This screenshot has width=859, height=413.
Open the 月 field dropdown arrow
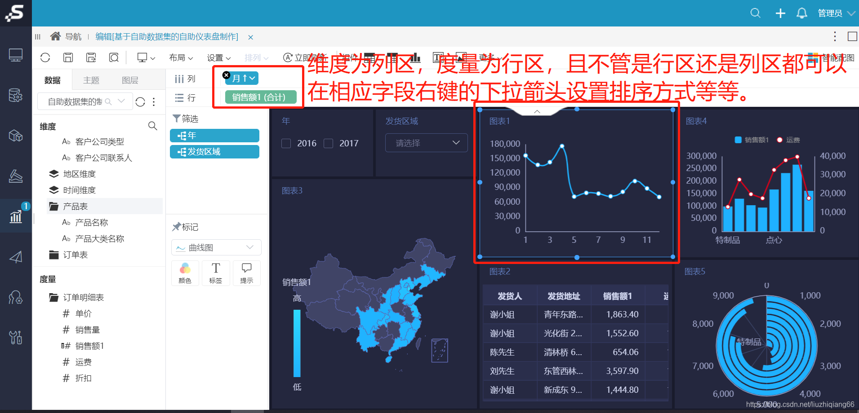tap(253, 78)
